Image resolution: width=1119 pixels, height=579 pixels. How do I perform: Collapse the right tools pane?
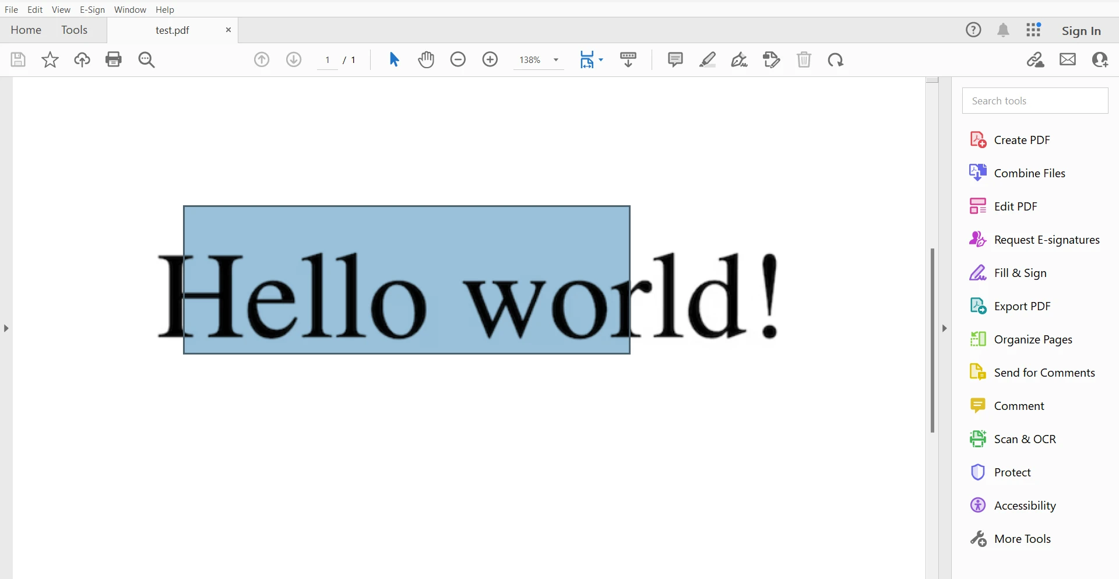[945, 328]
